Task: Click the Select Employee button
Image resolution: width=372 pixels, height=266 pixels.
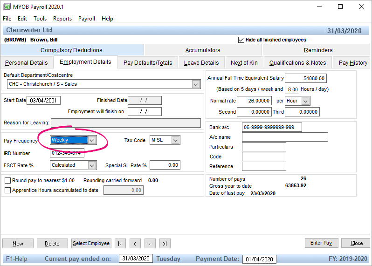Action: (x=91, y=243)
